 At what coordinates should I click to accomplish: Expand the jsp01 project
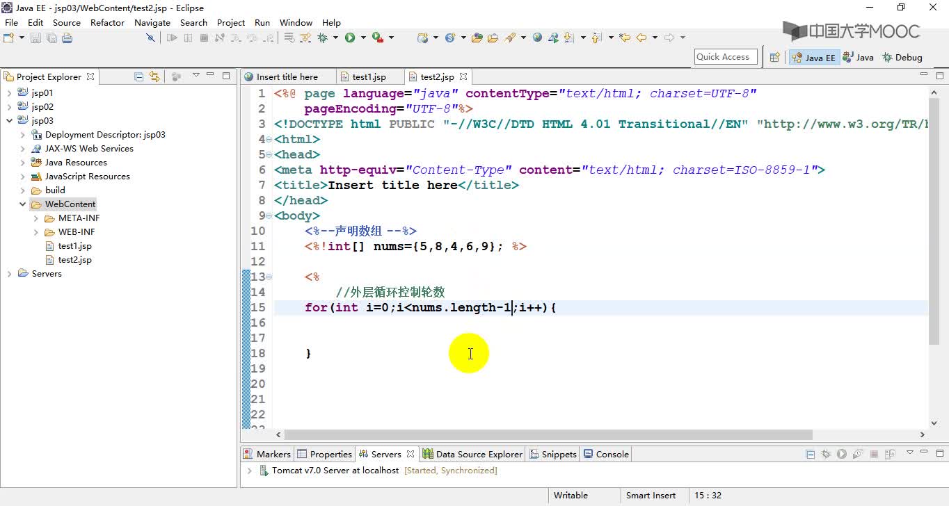9,92
